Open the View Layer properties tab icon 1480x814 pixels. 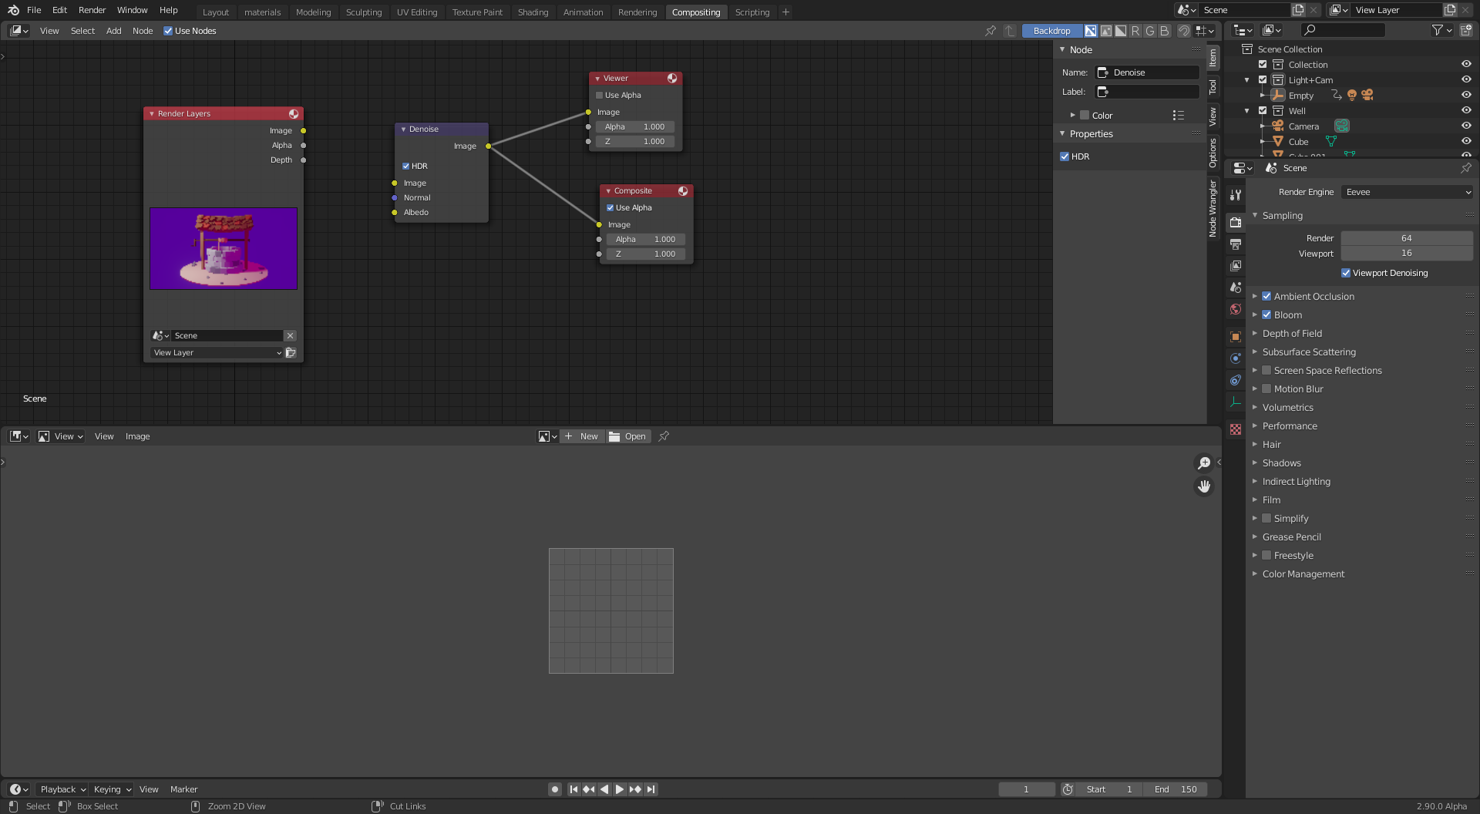(1236, 266)
